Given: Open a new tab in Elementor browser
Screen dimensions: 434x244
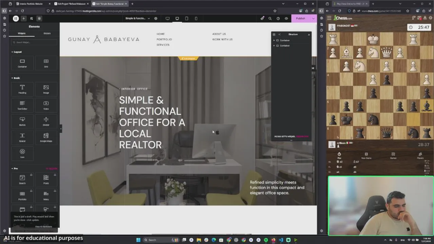Looking at the screenshot, I should 132,4.
